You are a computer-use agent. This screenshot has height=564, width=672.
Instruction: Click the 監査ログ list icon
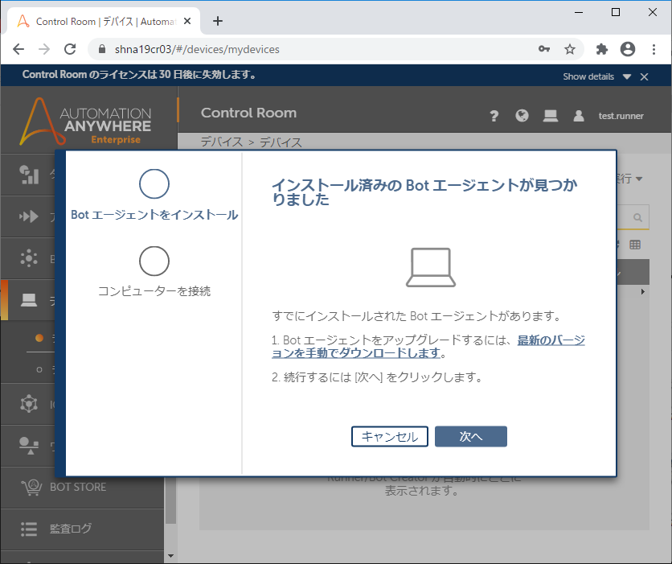tap(29, 529)
